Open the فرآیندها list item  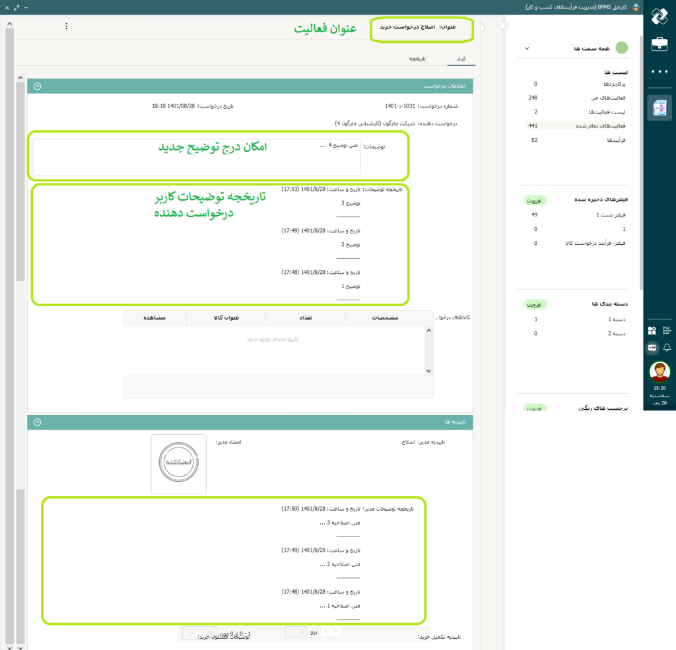(616, 140)
